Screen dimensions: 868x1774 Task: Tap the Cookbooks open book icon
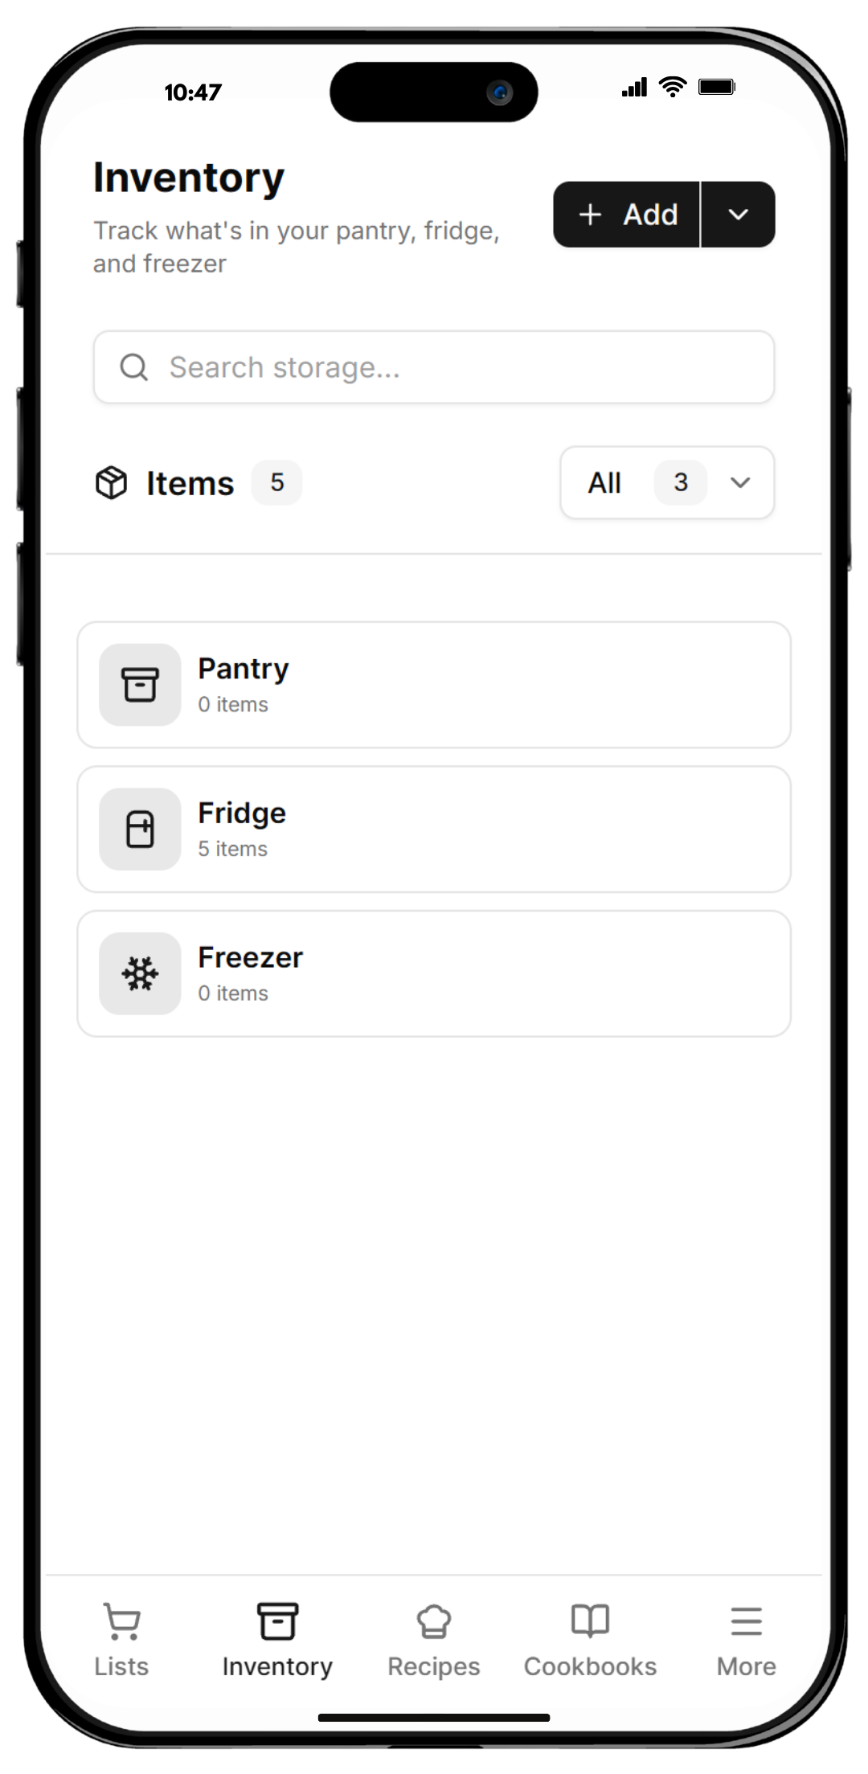point(590,1621)
